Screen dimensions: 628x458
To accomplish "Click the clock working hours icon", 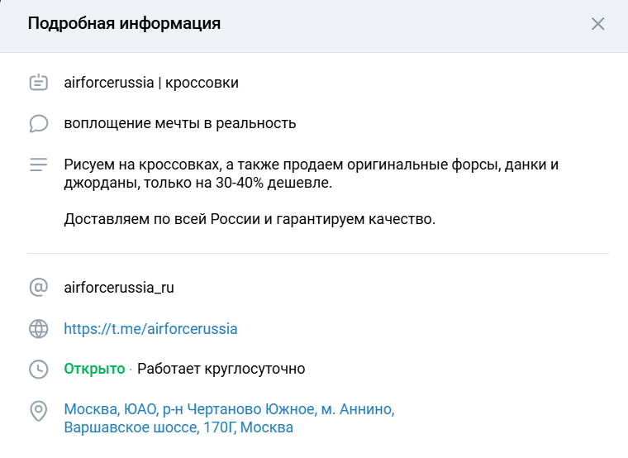I will pos(39,369).
